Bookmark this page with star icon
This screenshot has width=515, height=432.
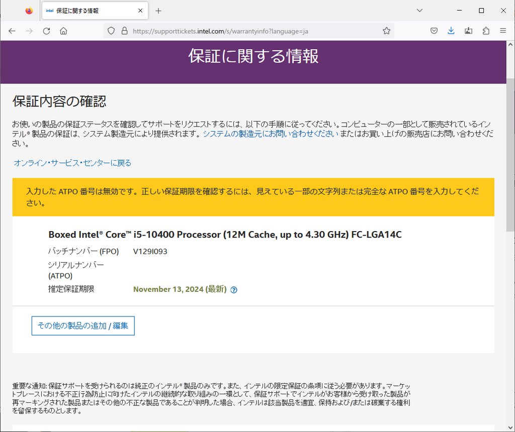(387, 31)
